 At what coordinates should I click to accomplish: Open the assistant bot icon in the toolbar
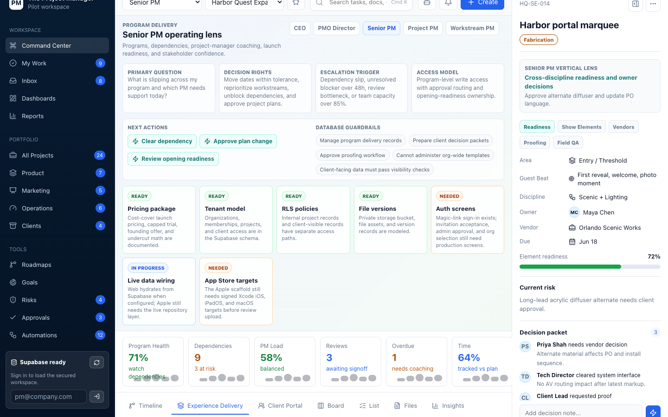[x=427, y=3]
